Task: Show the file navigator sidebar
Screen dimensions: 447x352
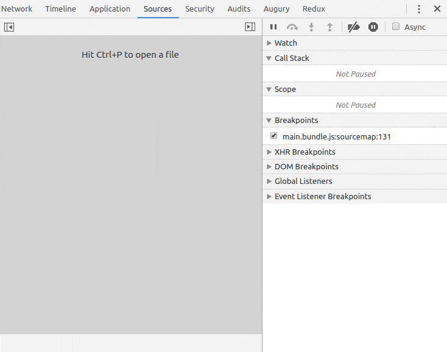Action: tap(9, 27)
